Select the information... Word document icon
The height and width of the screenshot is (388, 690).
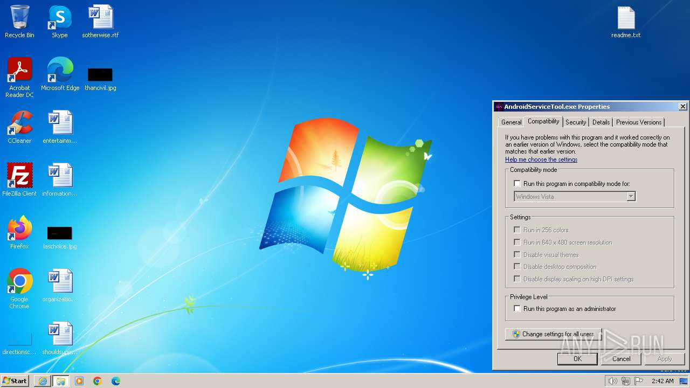60,180
